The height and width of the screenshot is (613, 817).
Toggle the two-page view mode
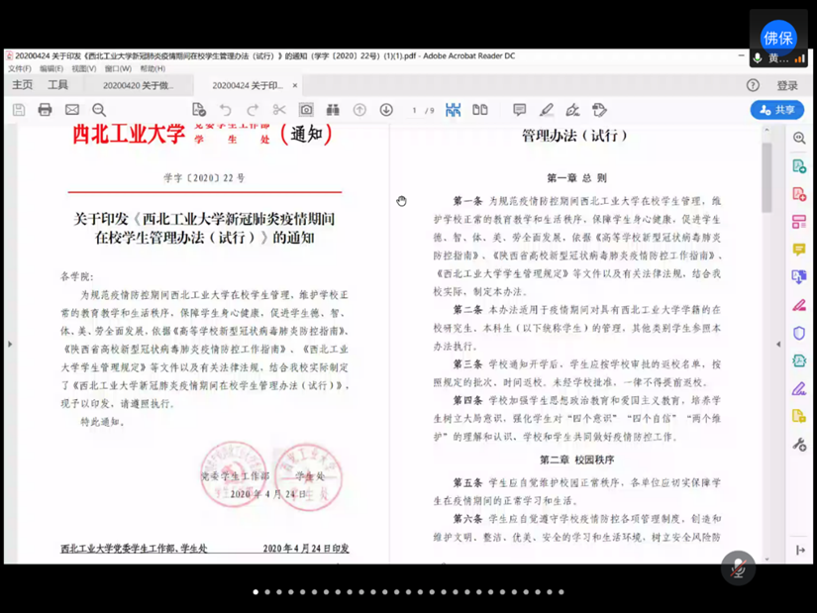(x=480, y=110)
